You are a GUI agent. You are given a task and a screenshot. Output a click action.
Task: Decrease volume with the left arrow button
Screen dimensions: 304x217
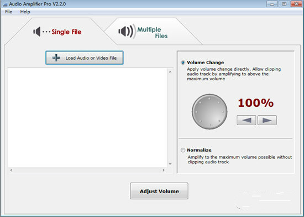tap(246, 120)
